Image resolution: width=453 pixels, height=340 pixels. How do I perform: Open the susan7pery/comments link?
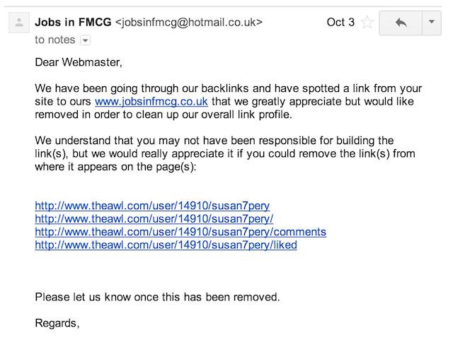point(180,232)
